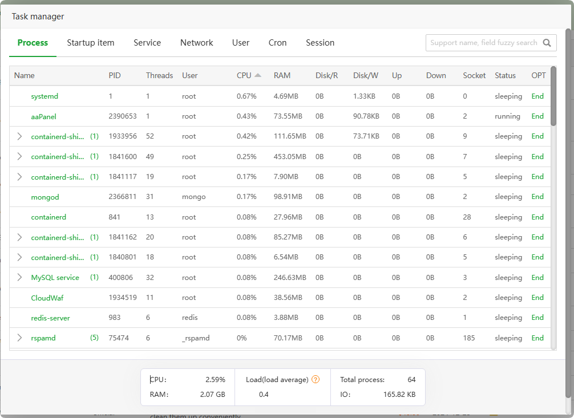Switch to the Startup item tab
Image resolution: width=574 pixels, height=418 pixels.
91,43
